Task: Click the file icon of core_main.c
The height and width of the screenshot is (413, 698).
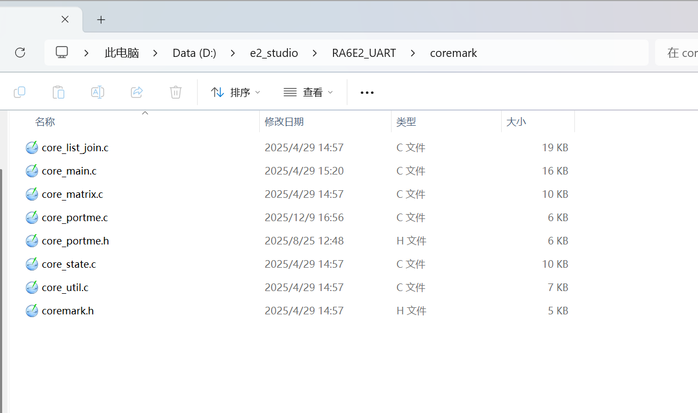Action: tap(32, 171)
